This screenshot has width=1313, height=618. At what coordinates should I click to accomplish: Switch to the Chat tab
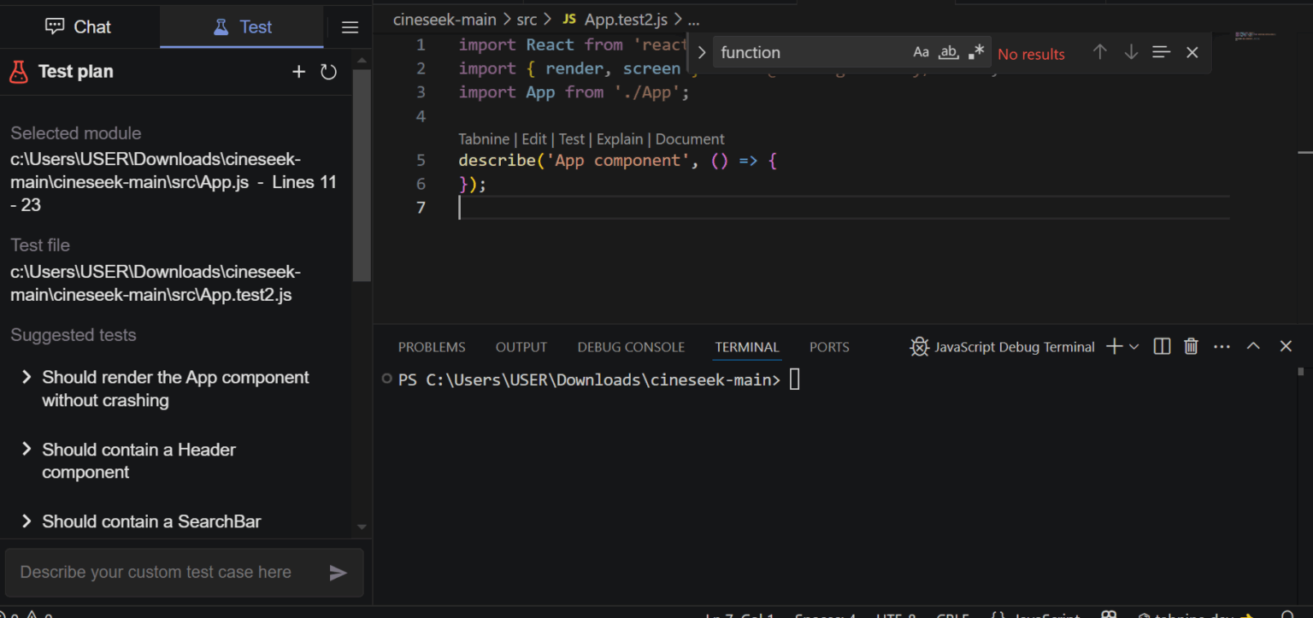[x=79, y=26]
